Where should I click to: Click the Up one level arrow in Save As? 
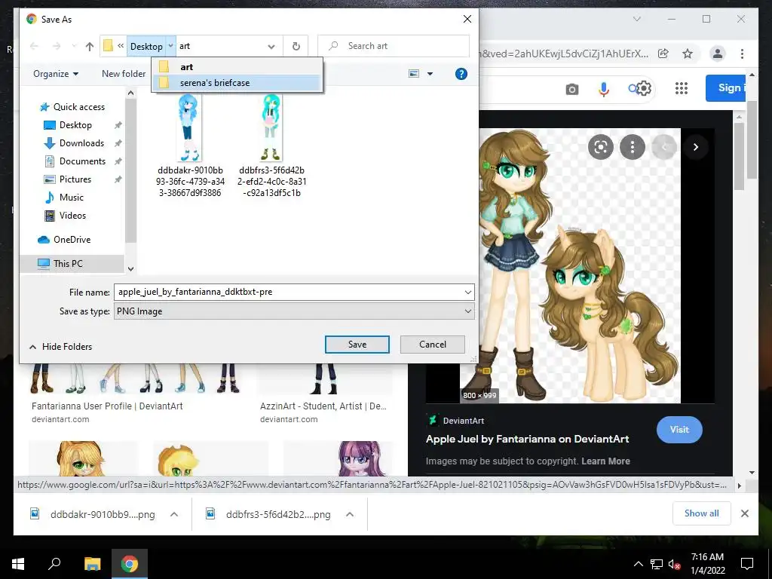[x=89, y=46]
